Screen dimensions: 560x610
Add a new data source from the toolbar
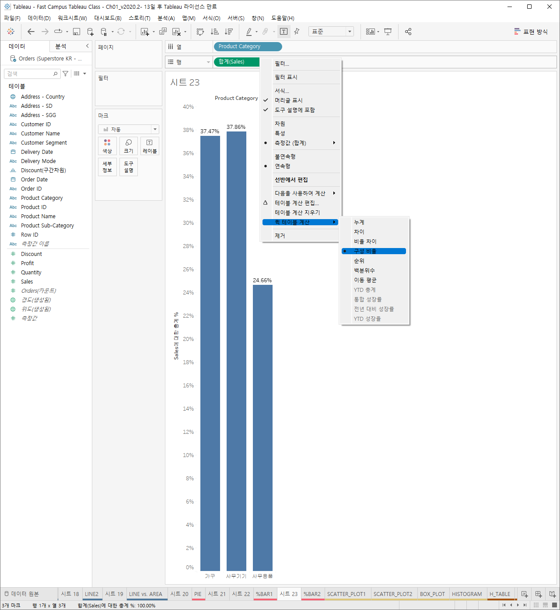pos(90,32)
